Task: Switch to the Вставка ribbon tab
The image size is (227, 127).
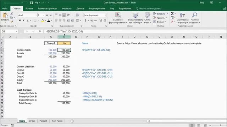Action: point(29,8)
